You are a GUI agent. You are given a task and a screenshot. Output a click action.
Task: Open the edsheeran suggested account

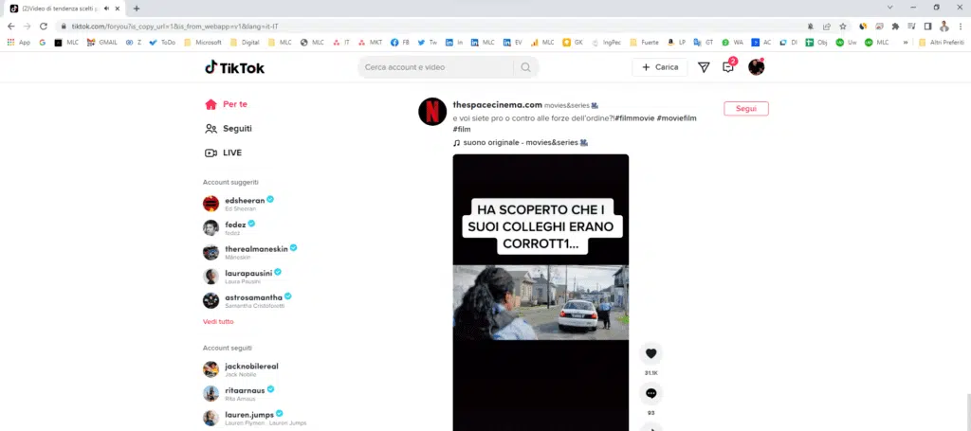coord(245,201)
